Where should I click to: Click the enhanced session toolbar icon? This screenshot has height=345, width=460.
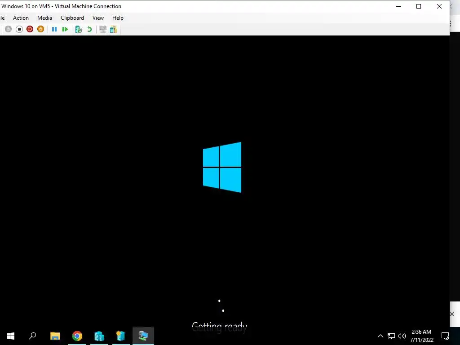tap(113, 29)
